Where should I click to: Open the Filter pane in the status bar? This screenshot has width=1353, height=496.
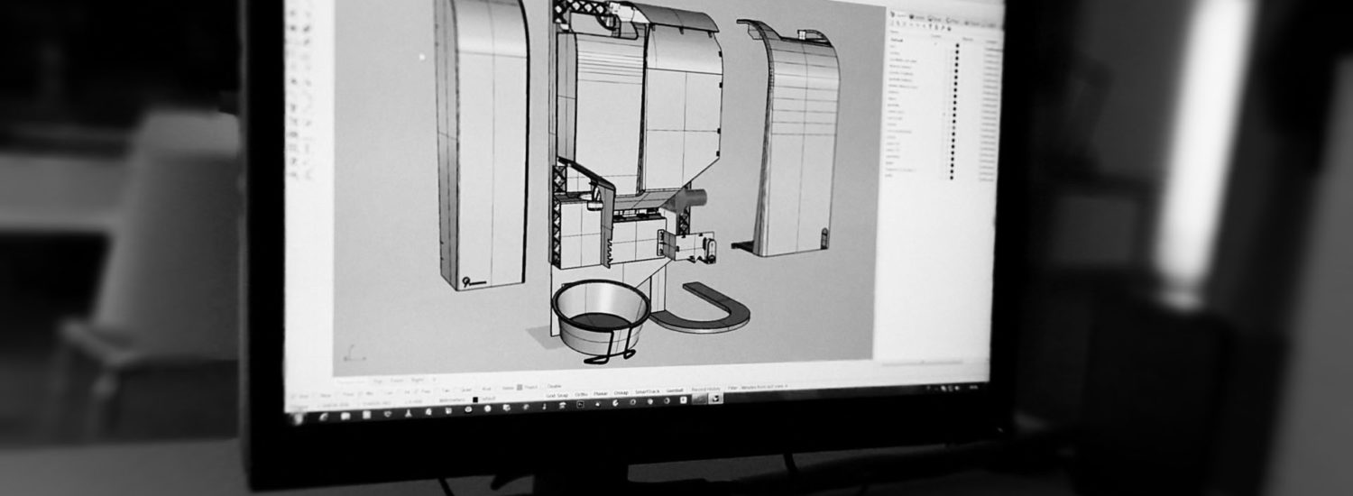[758, 386]
